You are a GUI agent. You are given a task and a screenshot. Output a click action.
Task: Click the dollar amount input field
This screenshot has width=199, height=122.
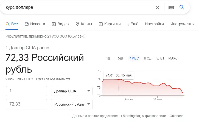(26, 91)
